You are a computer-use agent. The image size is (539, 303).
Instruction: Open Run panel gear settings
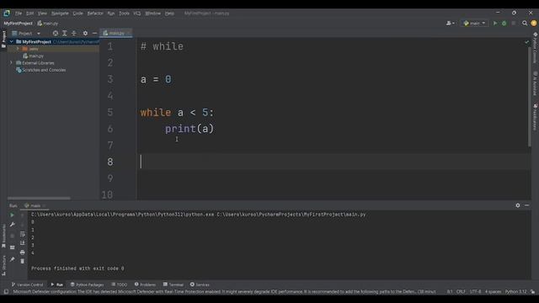click(x=518, y=205)
